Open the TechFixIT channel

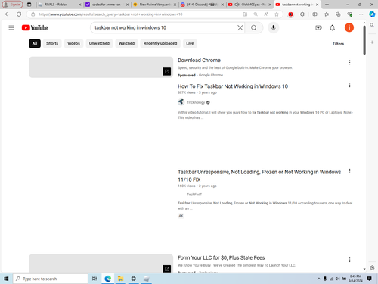click(x=194, y=195)
